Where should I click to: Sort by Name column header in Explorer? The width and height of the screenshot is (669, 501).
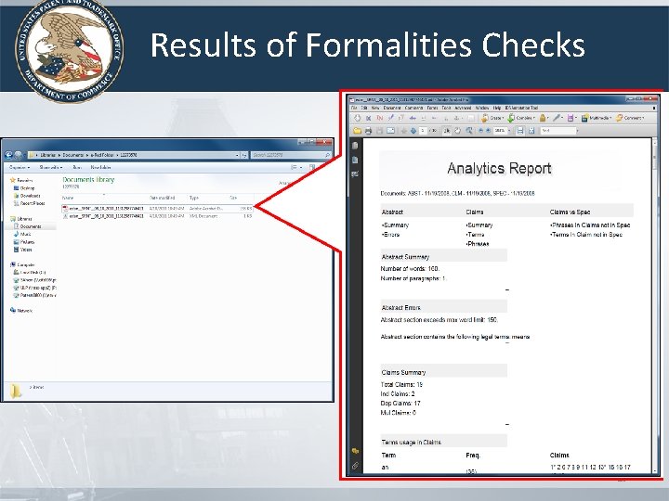(68, 199)
